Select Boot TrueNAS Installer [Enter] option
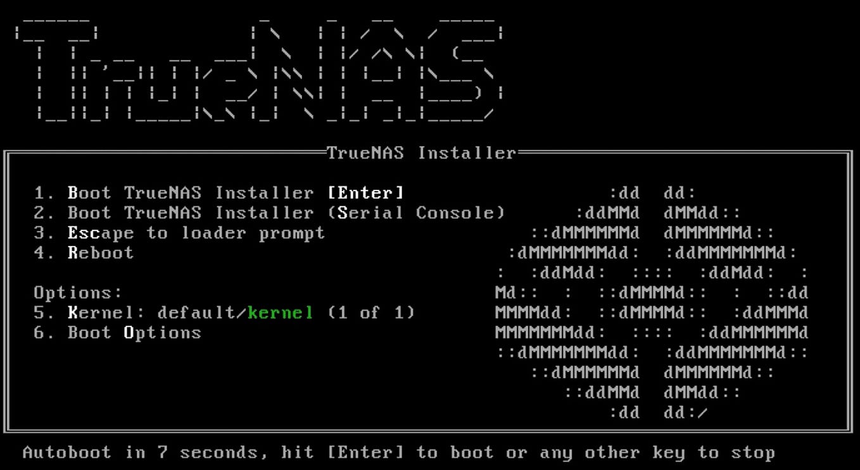The width and height of the screenshot is (860, 470). (x=218, y=192)
